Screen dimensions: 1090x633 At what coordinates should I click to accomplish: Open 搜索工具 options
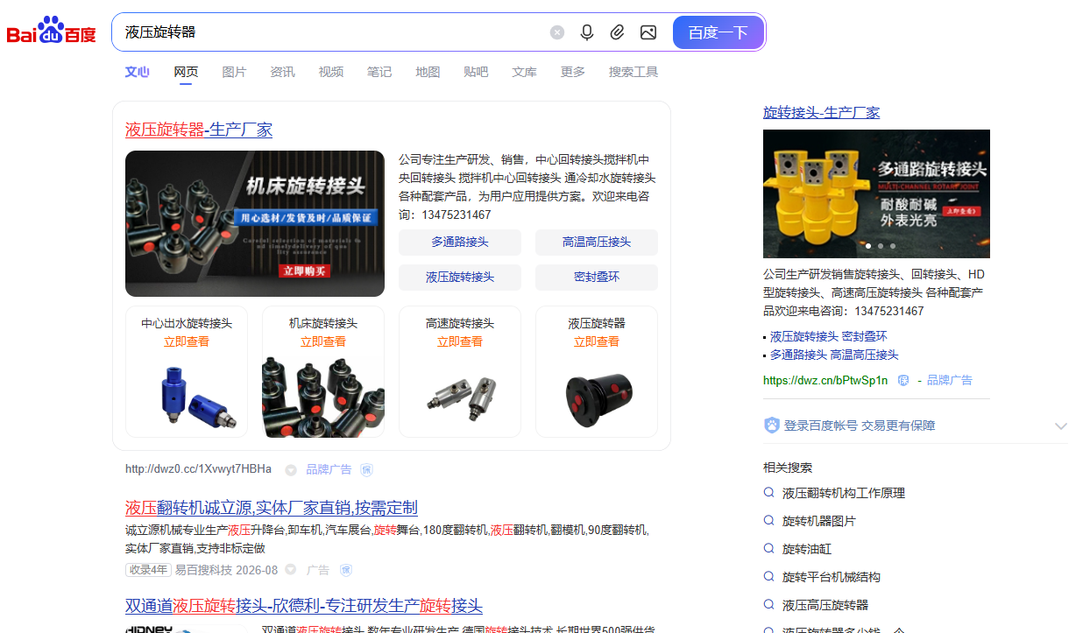[x=633, y=72]
